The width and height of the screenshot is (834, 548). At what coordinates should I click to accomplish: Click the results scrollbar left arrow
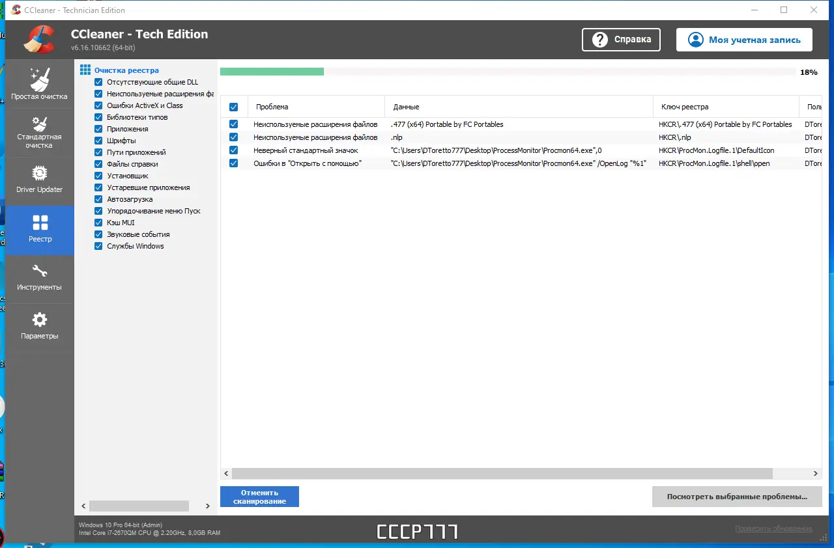pyautogui.click(x=226, y=474)
